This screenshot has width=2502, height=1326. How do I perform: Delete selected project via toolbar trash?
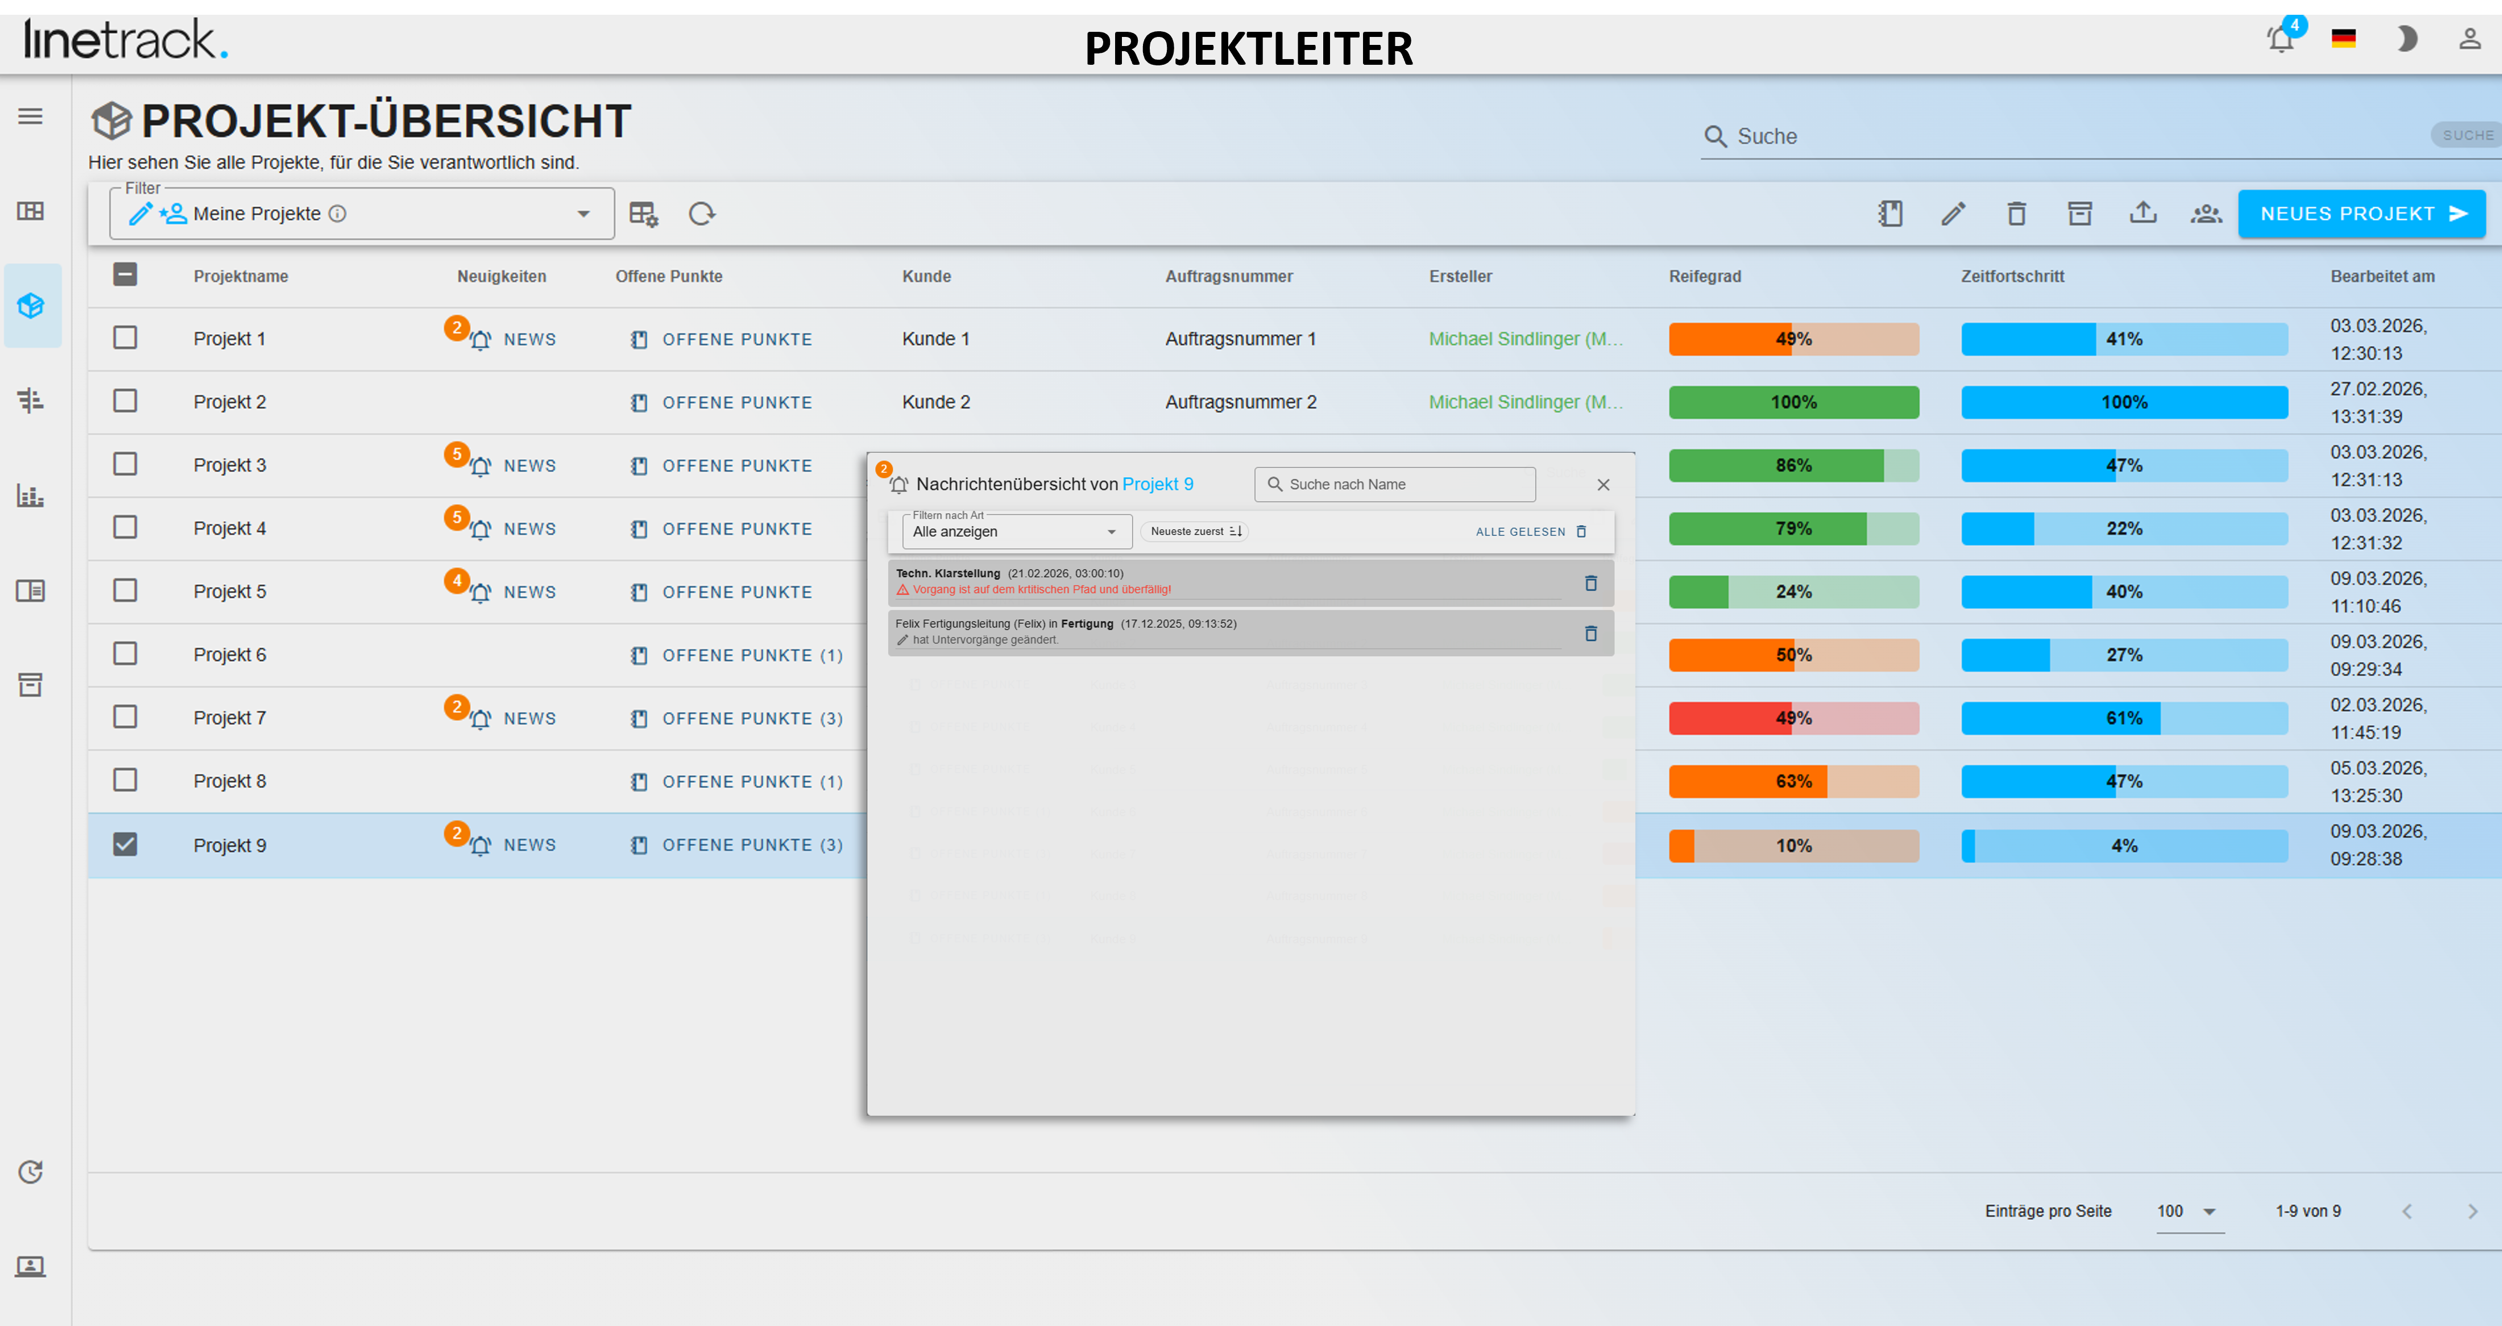2016,214
